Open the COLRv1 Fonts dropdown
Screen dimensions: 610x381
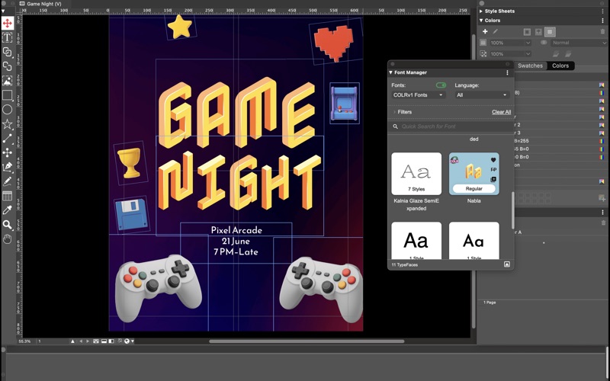point(418,94)
